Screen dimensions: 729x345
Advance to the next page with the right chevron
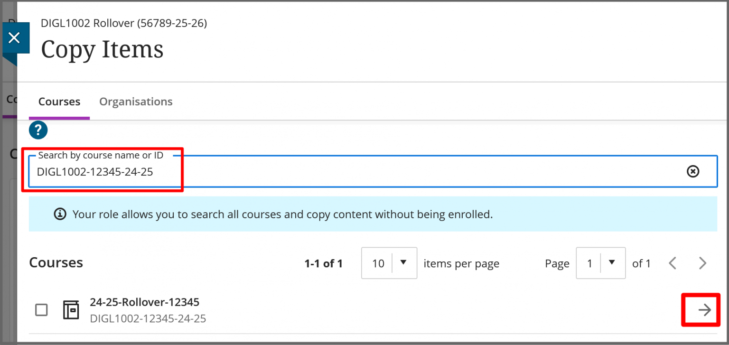(x=702, y=263)
